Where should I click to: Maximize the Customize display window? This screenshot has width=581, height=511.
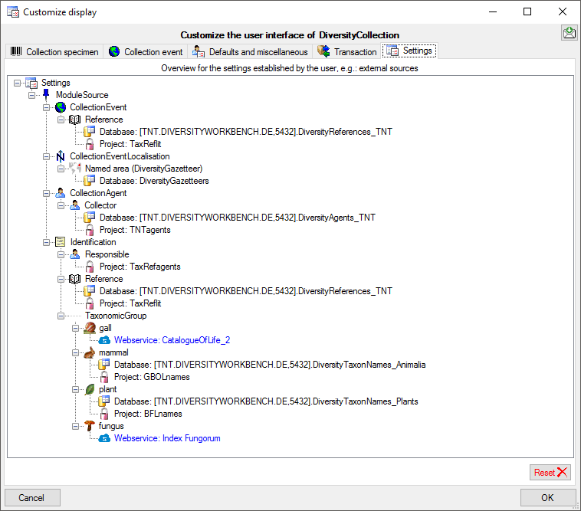coord(527,11)
